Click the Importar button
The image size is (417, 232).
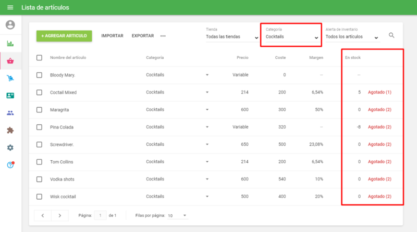112,36
